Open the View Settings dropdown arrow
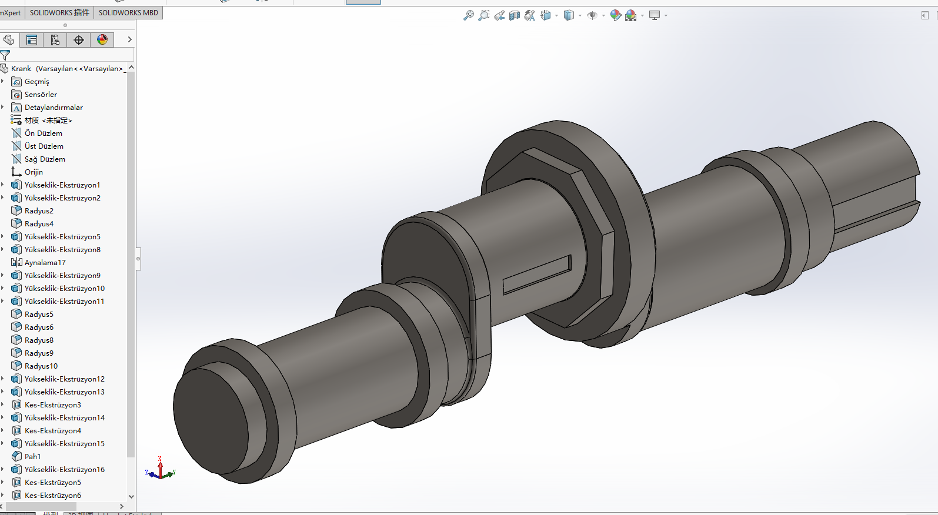This screenshot has width=938, height=515. (666, 16)
